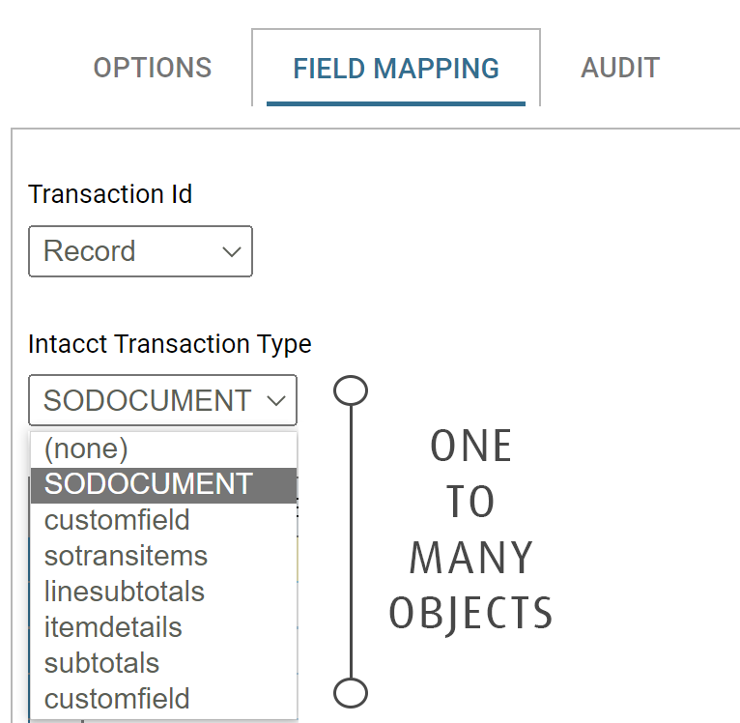Open the FIELD MAPPING tab
Viewport: 740px width, 723px height.
coord(396,68)
